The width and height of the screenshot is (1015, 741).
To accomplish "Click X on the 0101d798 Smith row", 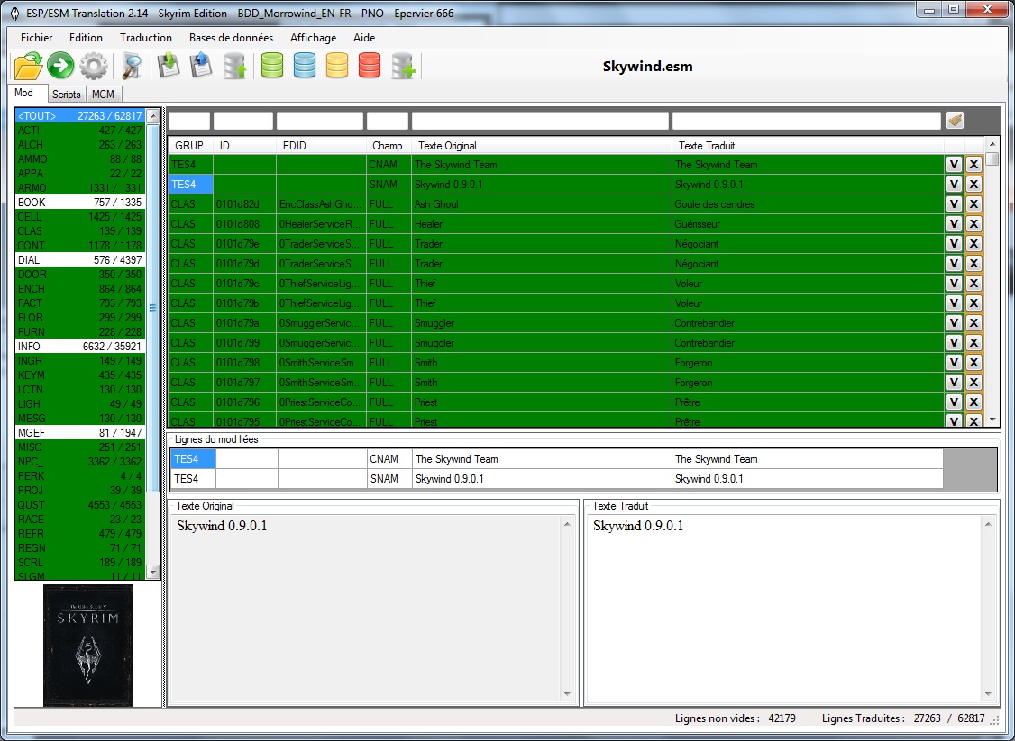I will (974, 363).
